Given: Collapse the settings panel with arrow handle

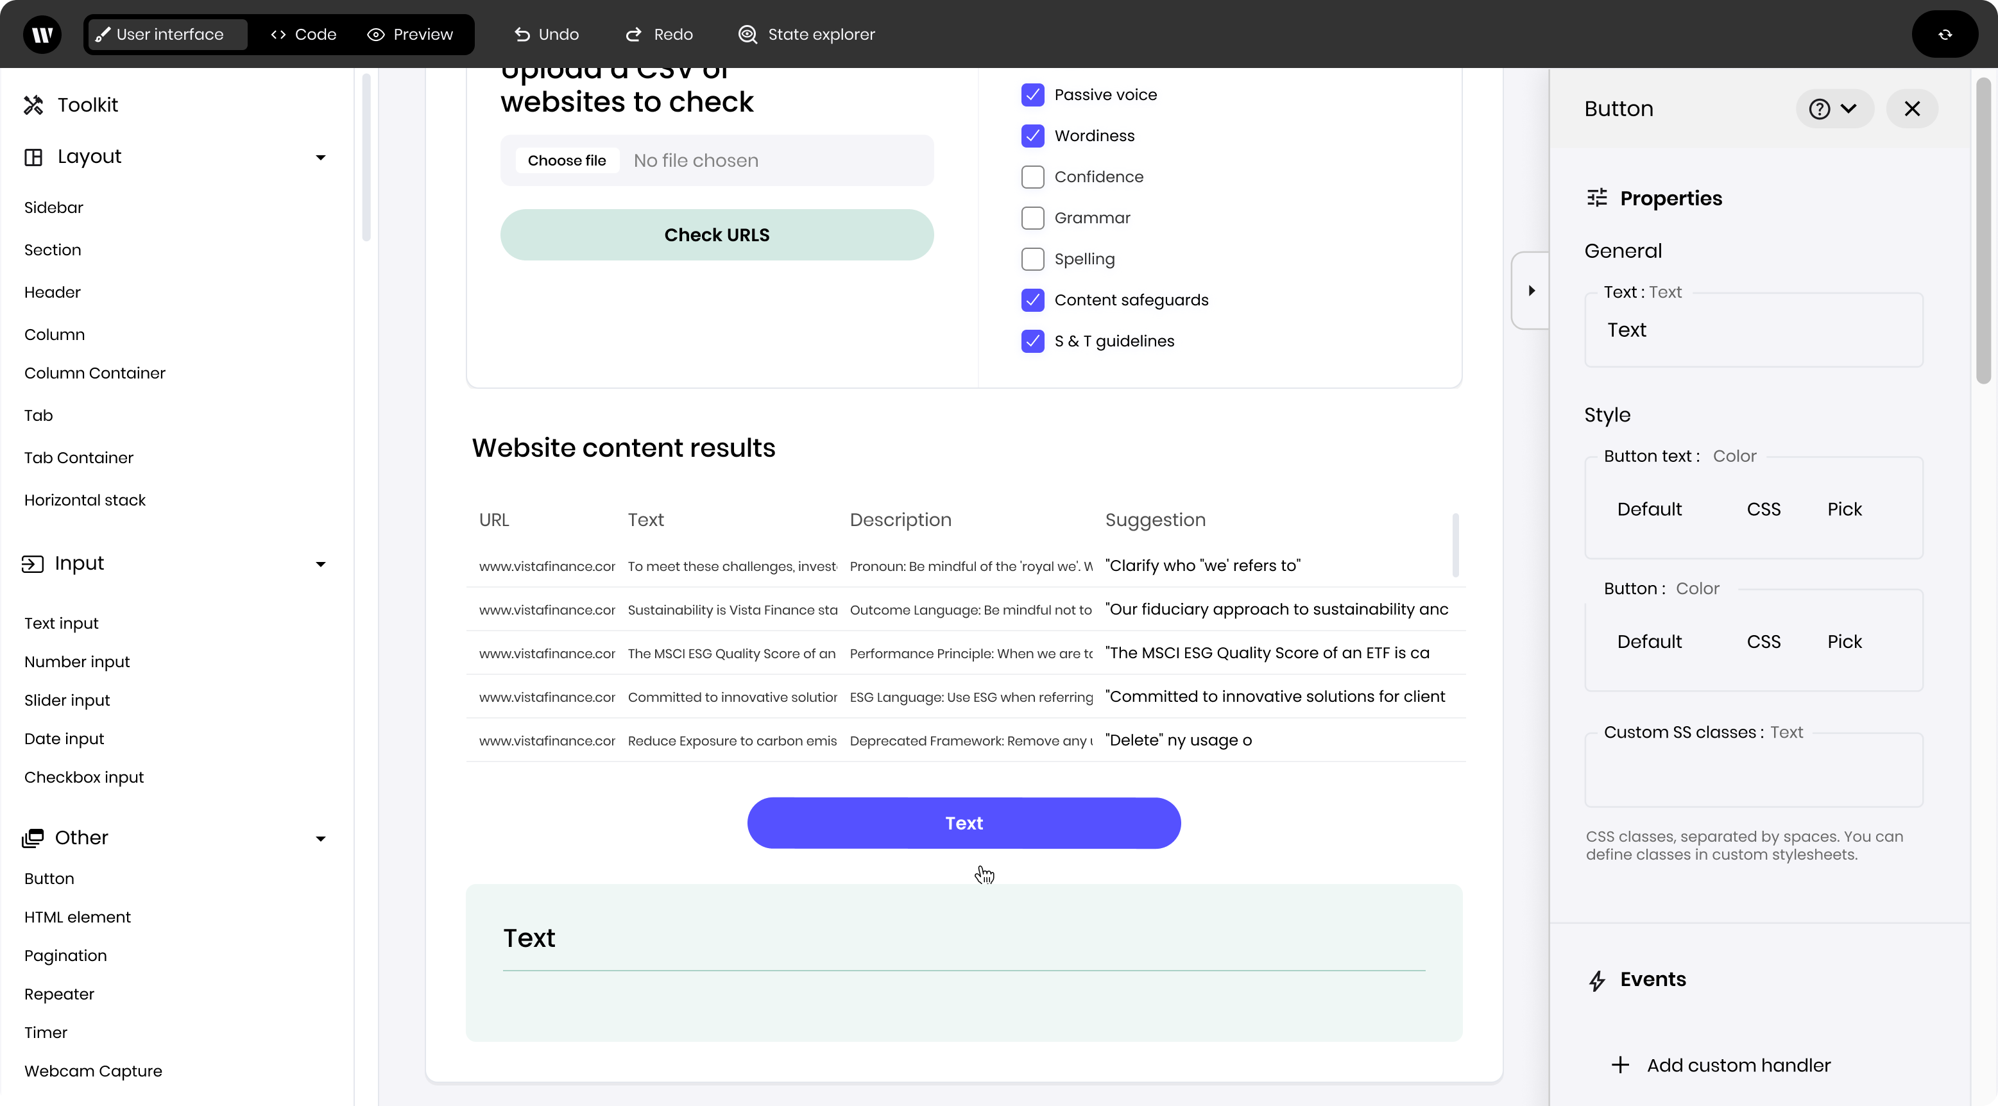Looking at the screenshot, I should pyautogui.click(x=1530, y=291).
